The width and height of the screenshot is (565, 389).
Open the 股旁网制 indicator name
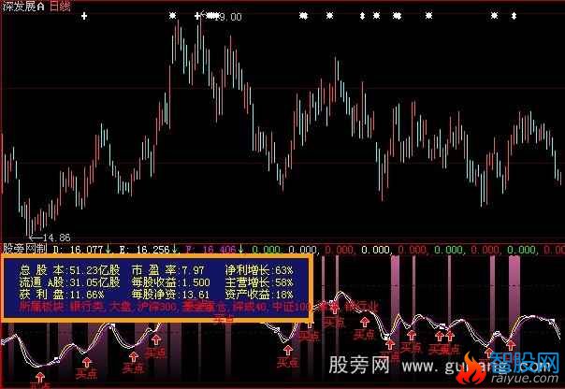[25, 249]
